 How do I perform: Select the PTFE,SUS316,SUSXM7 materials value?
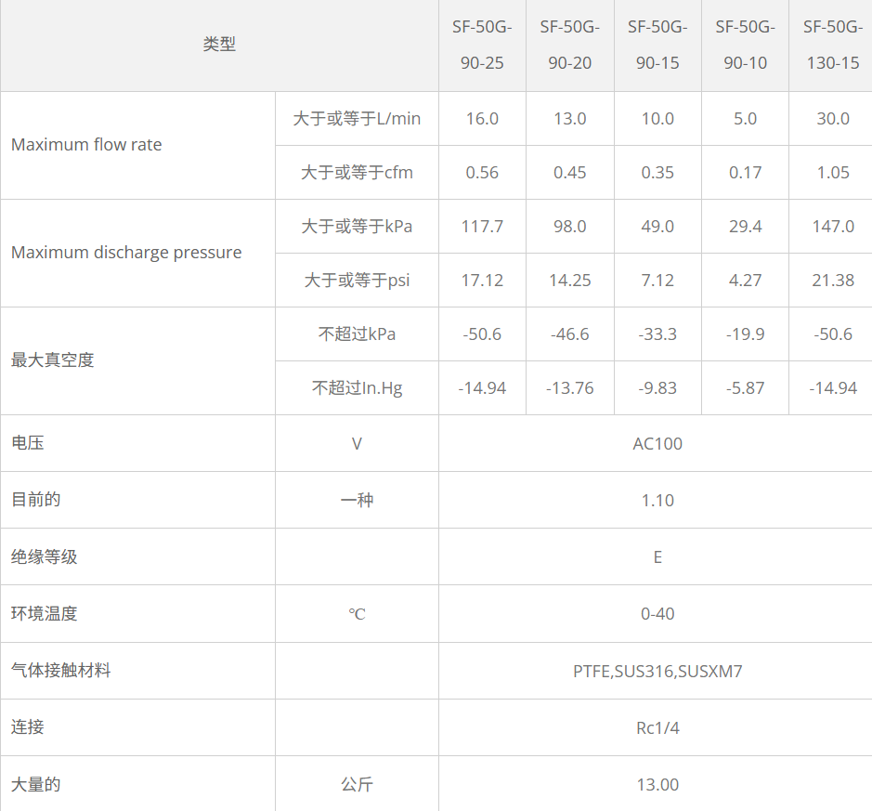[657, 671]
